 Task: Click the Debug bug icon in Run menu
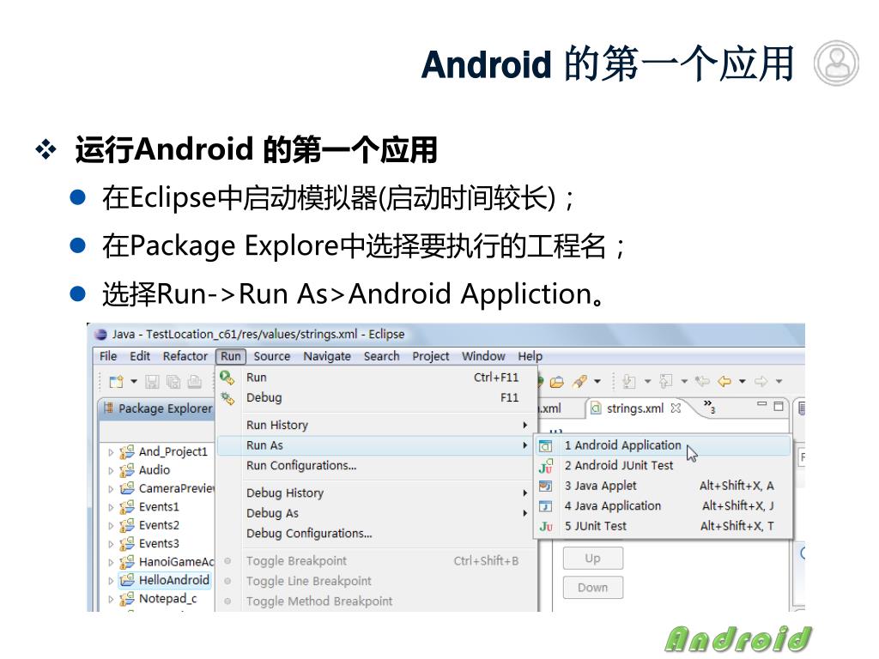click(x=227, y=398)
